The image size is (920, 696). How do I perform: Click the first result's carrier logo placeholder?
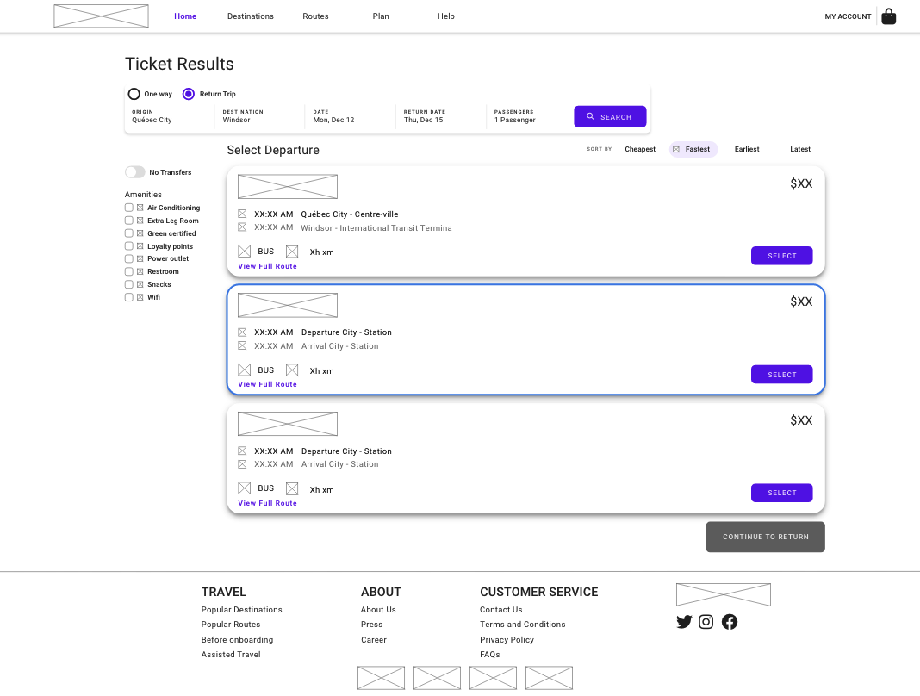(x=288, y=187)
